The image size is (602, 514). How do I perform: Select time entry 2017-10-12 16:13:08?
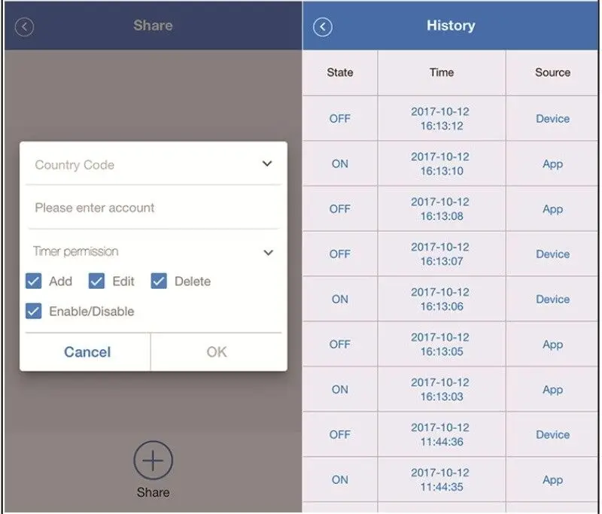(x=441, y=208)
